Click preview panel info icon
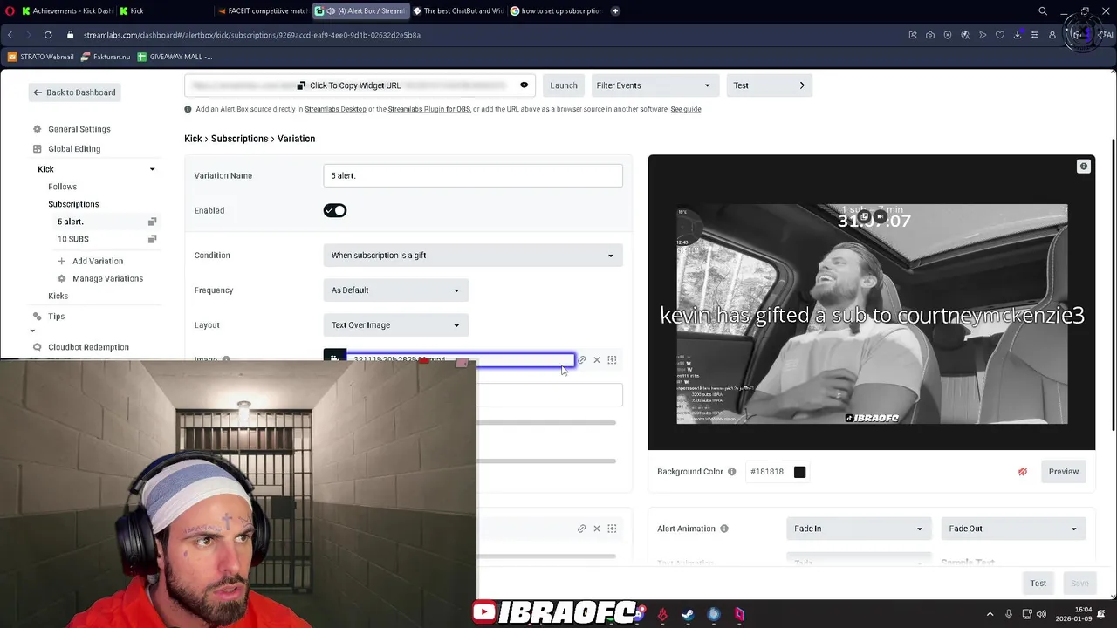 (x=1084, y=167)
